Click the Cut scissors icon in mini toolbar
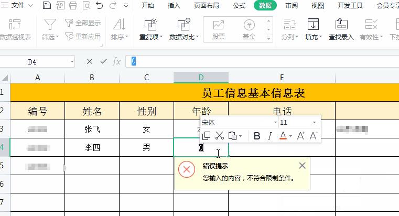The image size is (399, 216). click(x=220, y=136)
